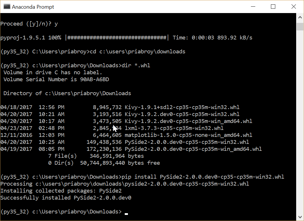Click lxml-3.7.3-cp35-cp35m-win32.whl file name
Image resolution: width=304 pixels, height=221 pixels.
pos(174,128)
